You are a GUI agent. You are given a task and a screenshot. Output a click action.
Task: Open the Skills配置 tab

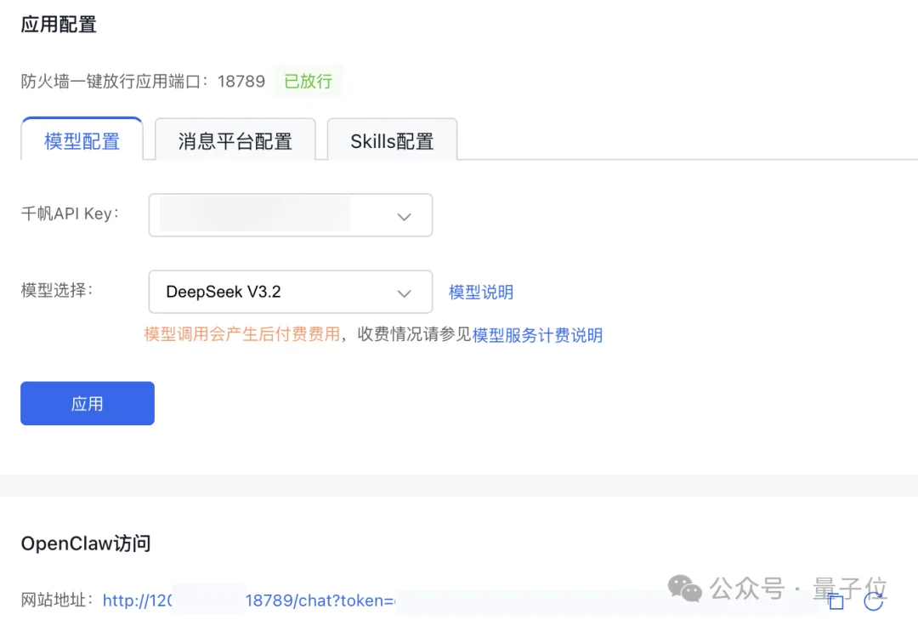[392, 141]
